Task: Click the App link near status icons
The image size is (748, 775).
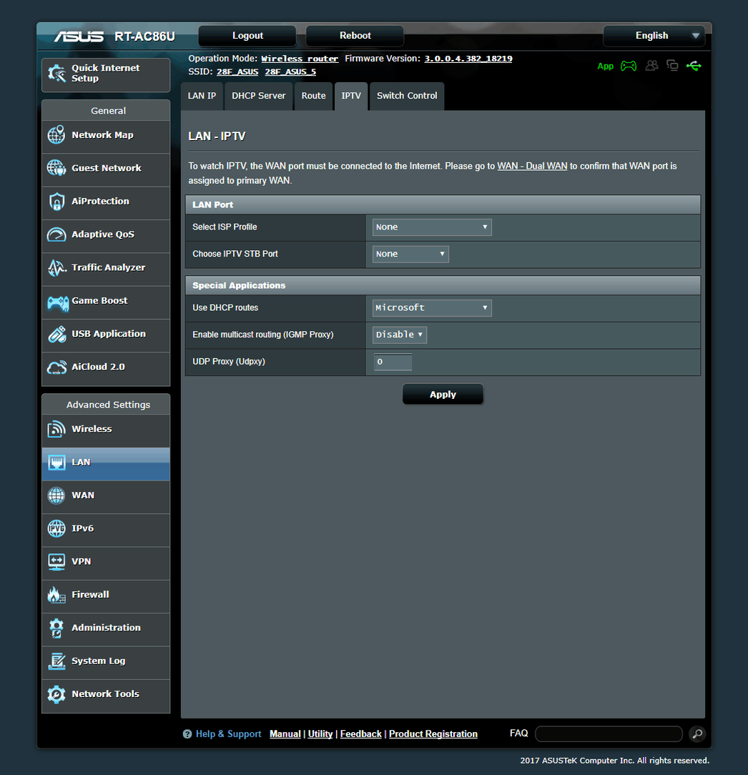Action: coord(605,66)
